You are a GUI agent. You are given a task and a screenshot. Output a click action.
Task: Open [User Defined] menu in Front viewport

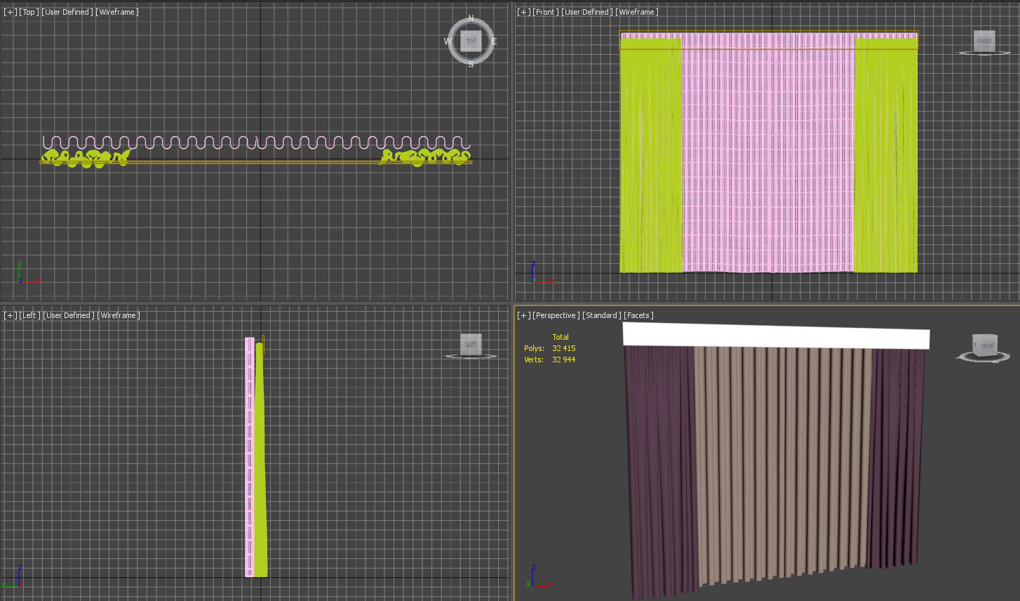coord(586,12)
